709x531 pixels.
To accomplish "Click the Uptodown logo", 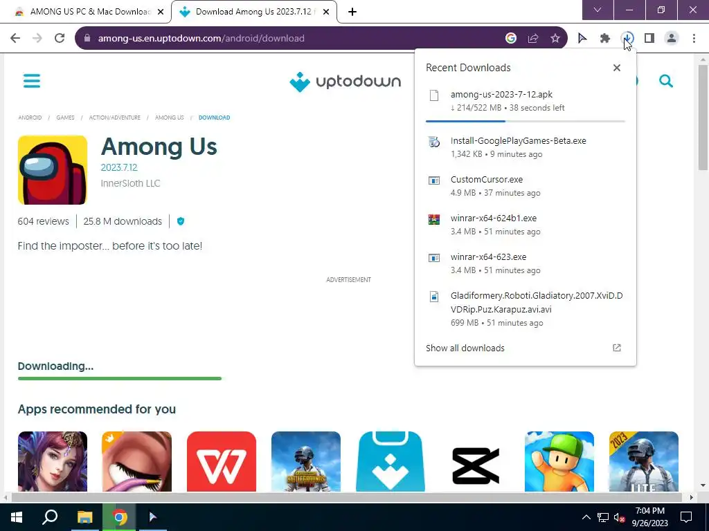I will [345, 82].
